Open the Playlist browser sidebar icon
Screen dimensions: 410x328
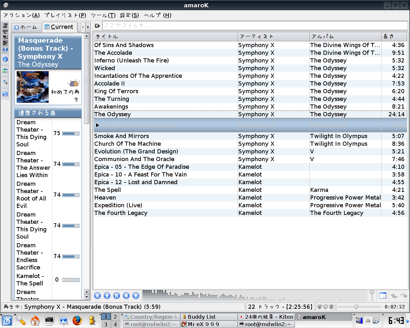[x=5, y=71]
